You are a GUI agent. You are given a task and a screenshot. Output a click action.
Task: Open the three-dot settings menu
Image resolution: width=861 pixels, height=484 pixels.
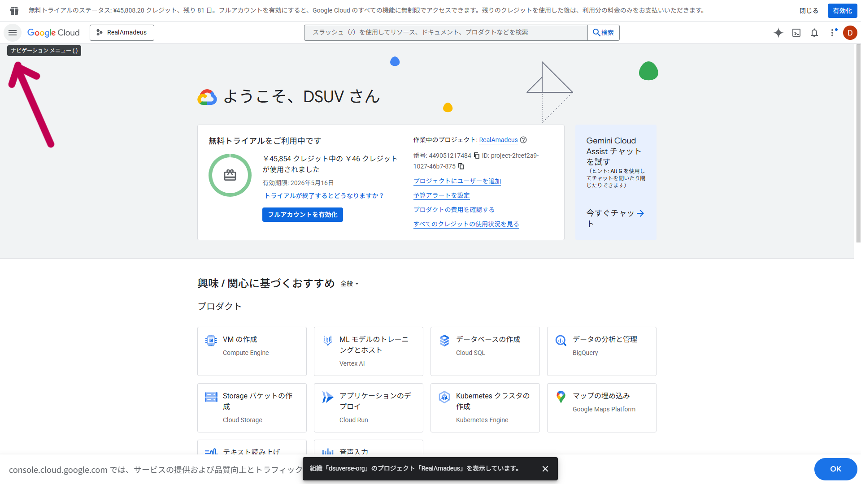[x=833, y=33]
